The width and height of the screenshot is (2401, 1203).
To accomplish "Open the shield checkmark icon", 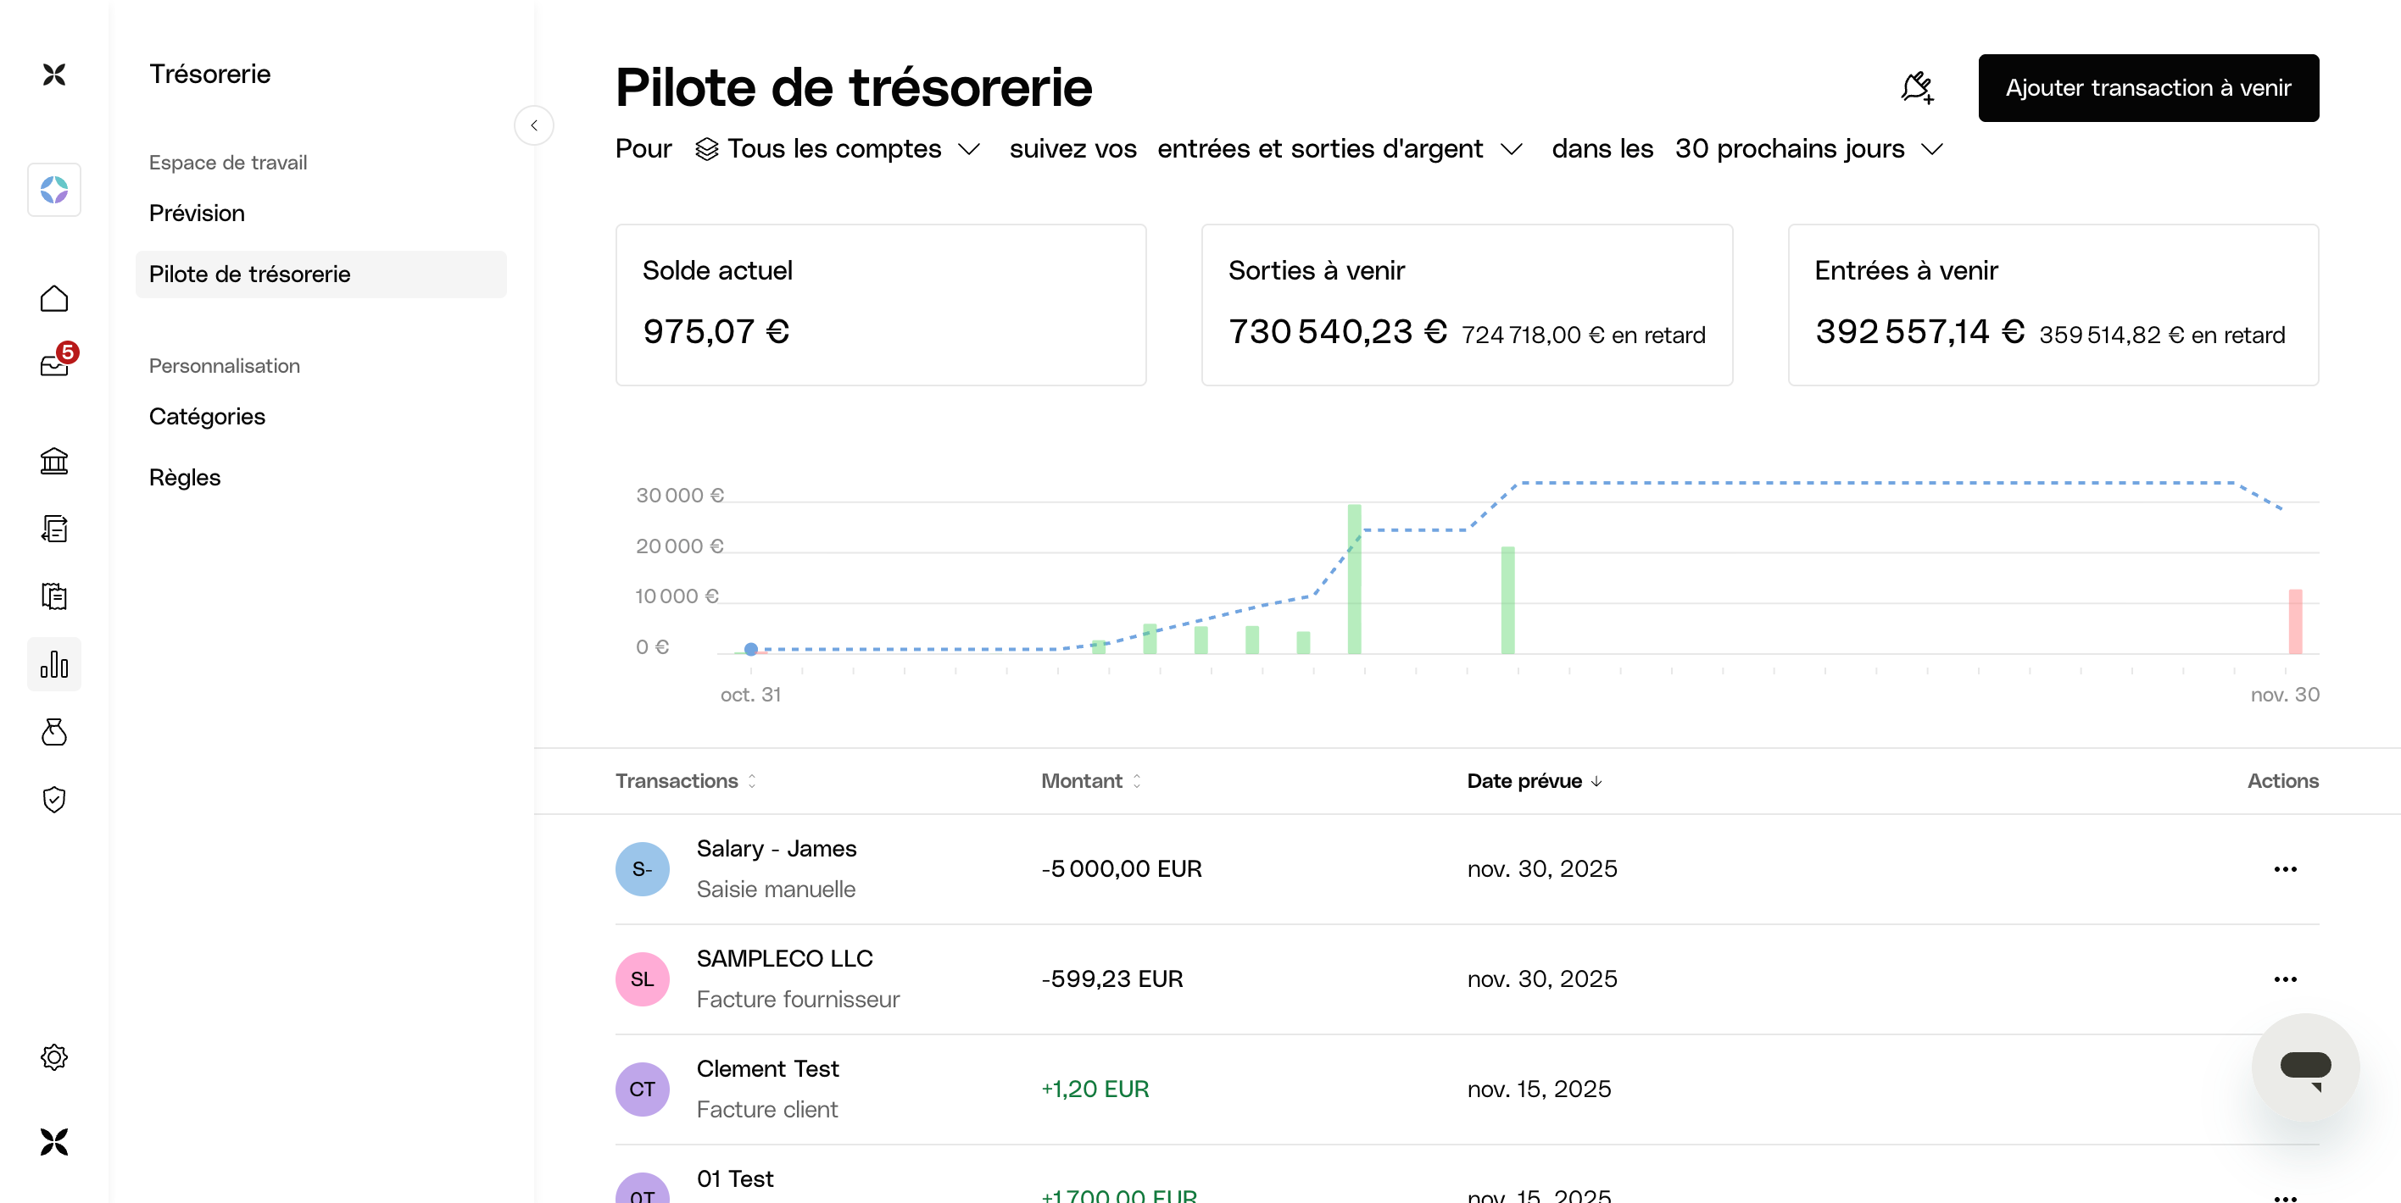I will tap(54, 799).
